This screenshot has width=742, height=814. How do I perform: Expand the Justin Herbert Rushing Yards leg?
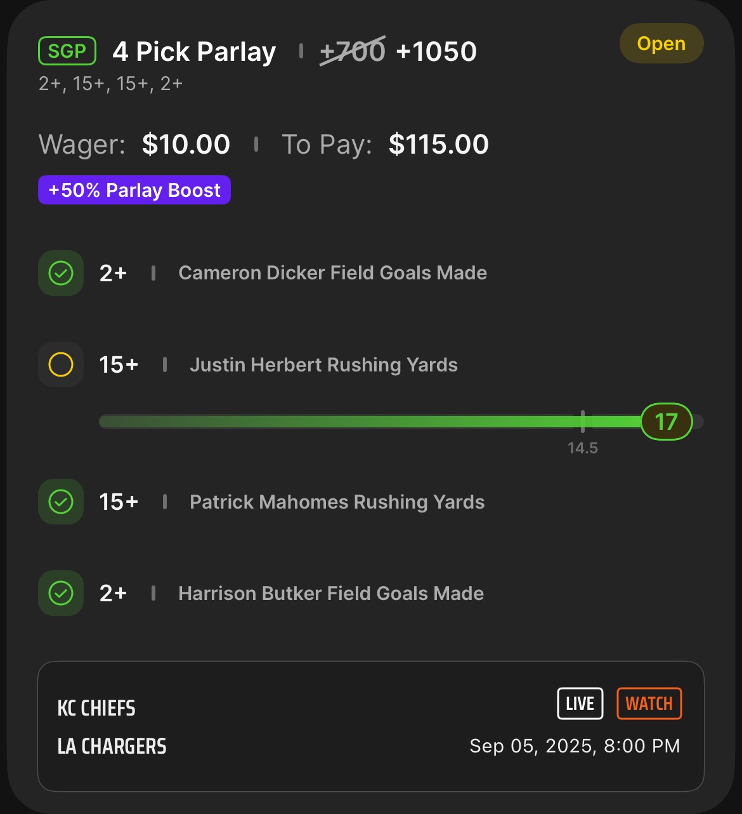pos(323,365)
